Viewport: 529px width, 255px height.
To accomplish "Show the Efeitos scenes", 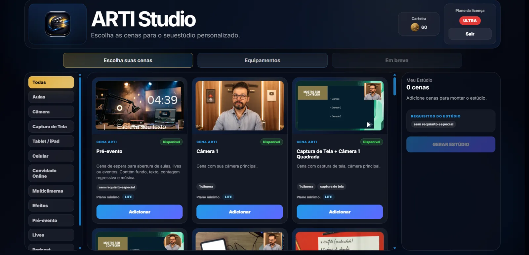I will click(x=51, y=206).
